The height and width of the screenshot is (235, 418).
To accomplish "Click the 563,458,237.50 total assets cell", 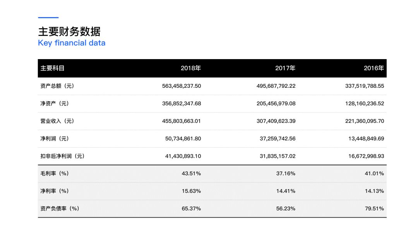I will point(182,86).
